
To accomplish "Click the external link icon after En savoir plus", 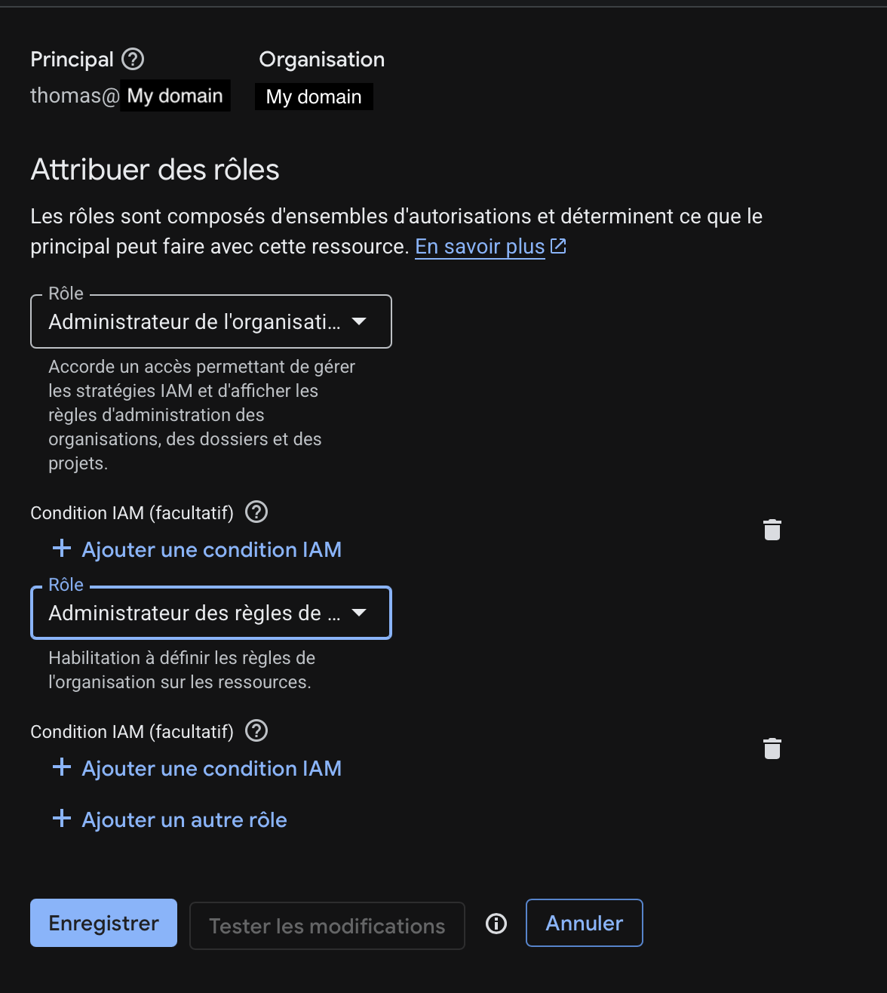I will pyautogui.click(x=558, y=246).
